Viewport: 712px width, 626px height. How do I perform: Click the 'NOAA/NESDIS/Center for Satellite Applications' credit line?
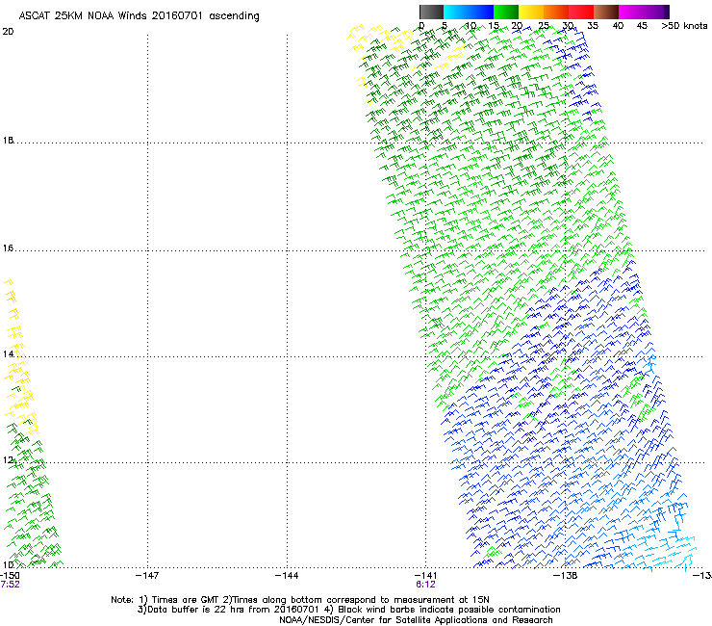(x=416, y=620)
